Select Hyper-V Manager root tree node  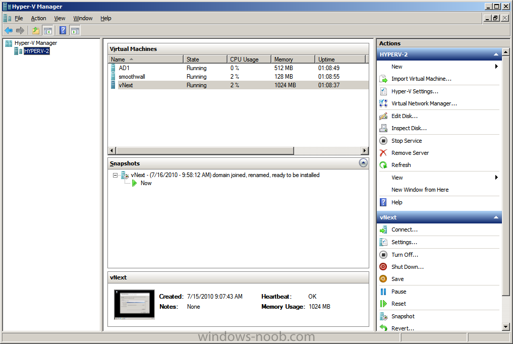click(x=36, y=43)
